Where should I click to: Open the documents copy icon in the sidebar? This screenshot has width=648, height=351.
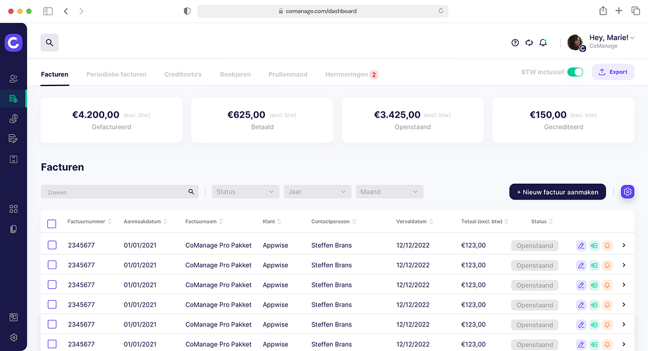tap(13, 229)
